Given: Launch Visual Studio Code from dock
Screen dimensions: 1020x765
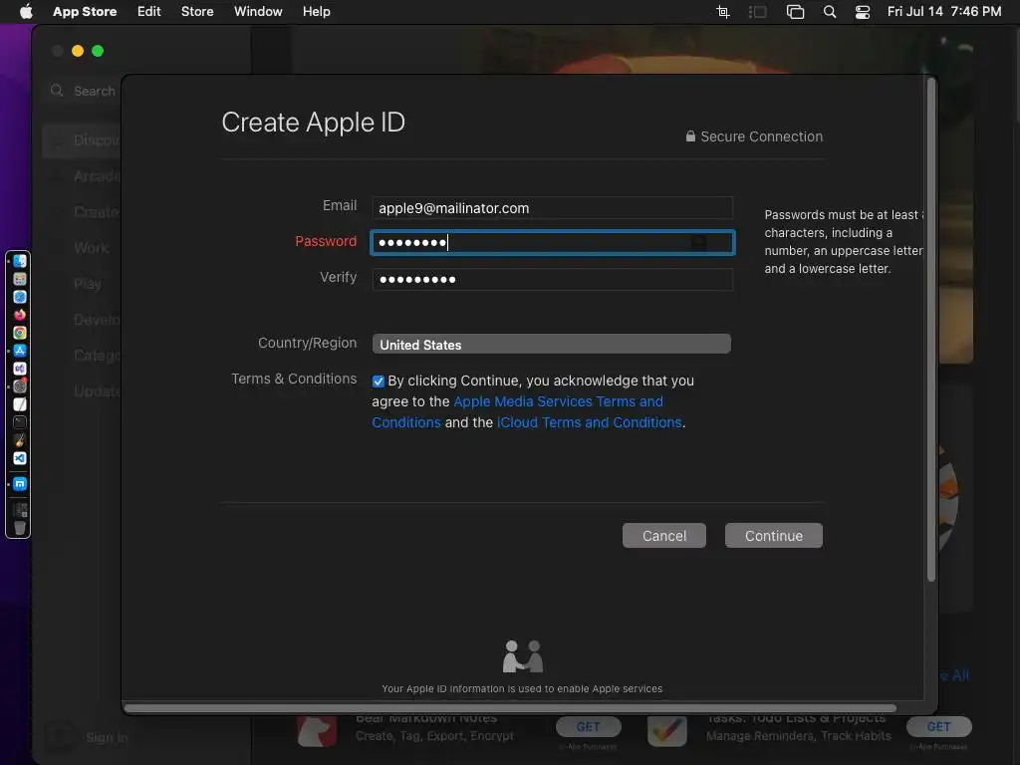Looking at the screenshot, I should (20, 458).
